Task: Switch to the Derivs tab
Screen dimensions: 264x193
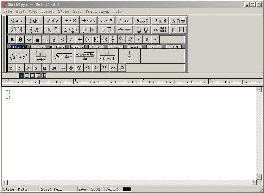Action: click(x=38, y=47)
